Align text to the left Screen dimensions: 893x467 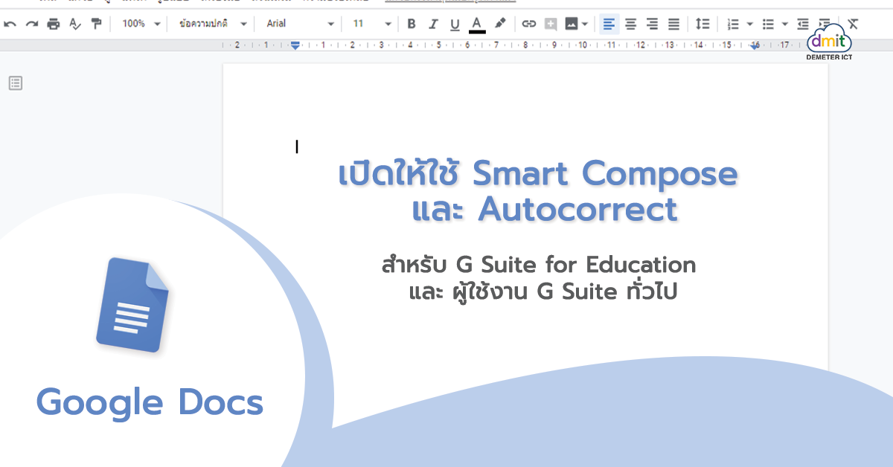pos(609,24)
